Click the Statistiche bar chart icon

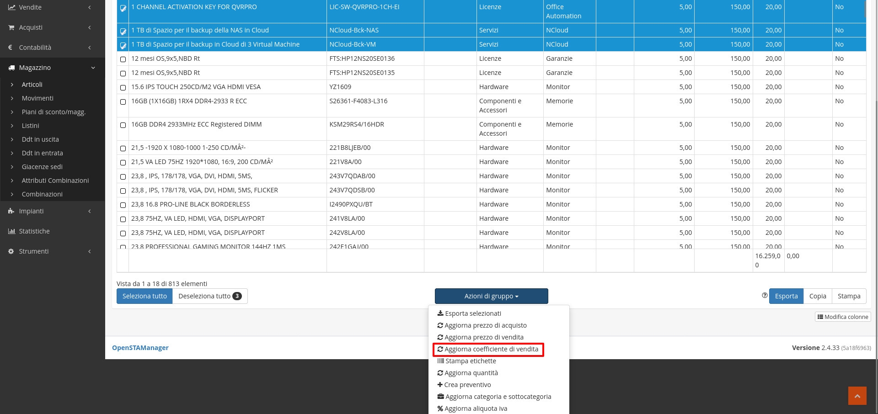pos(11,231)
